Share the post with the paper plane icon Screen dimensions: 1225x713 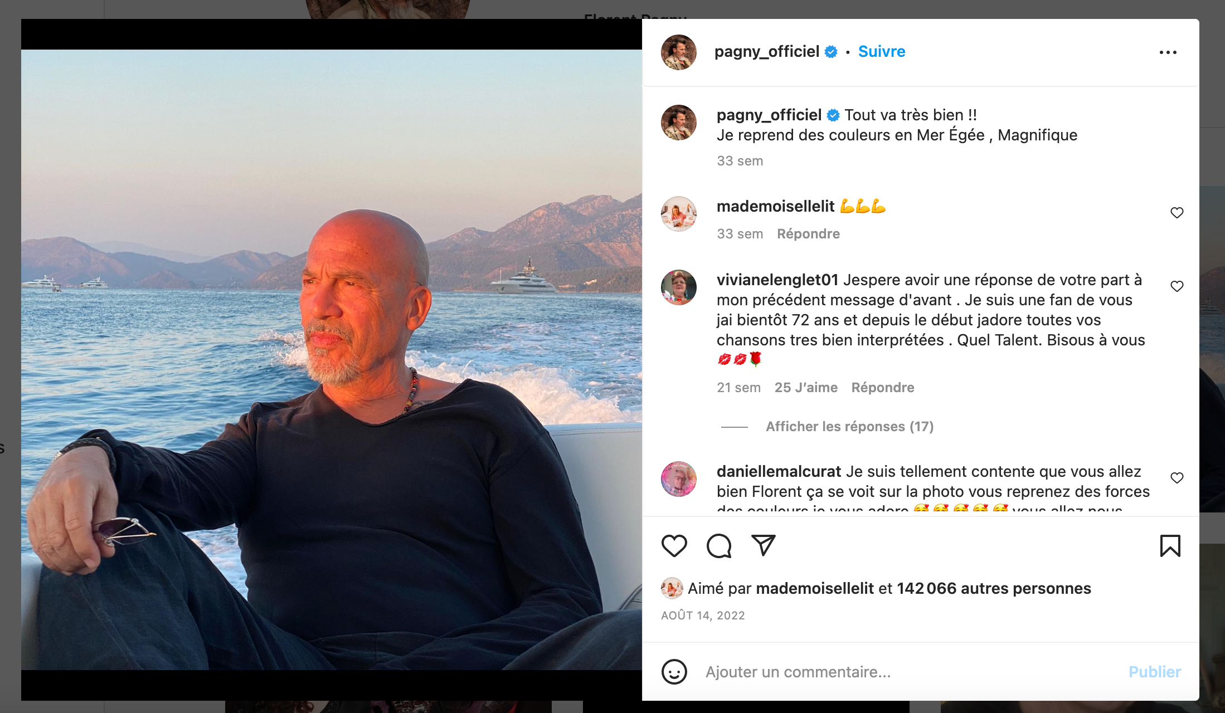point(764,545)
